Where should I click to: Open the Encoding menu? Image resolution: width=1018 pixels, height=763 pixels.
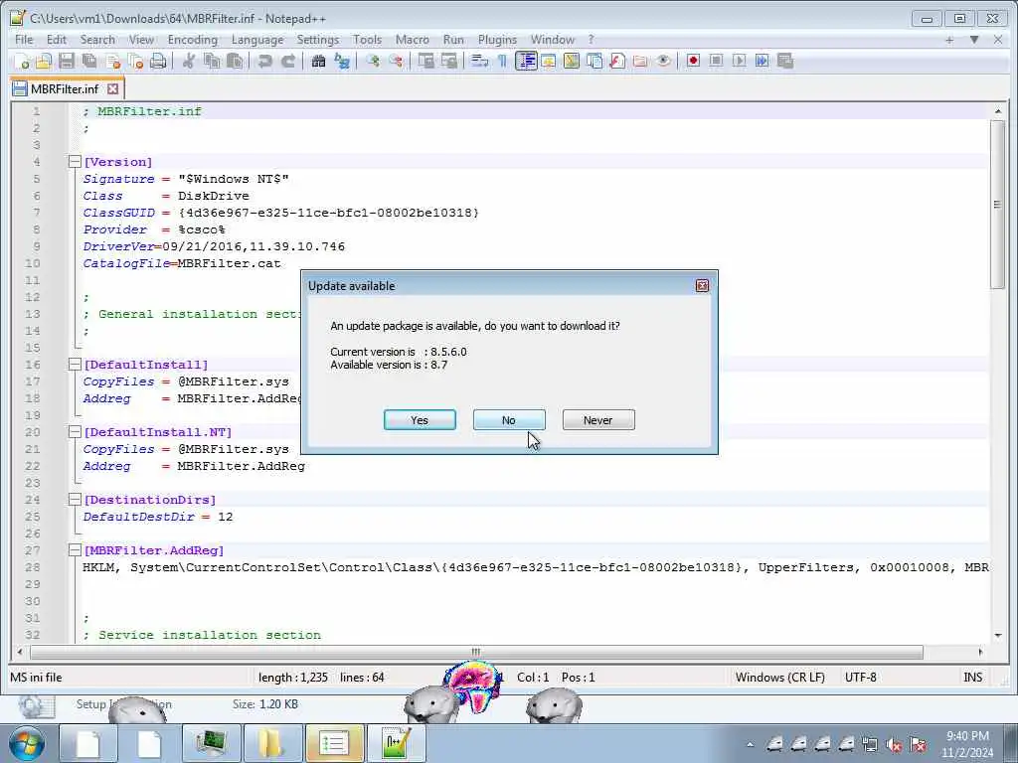pyautogui.click(x=192, y=40)
